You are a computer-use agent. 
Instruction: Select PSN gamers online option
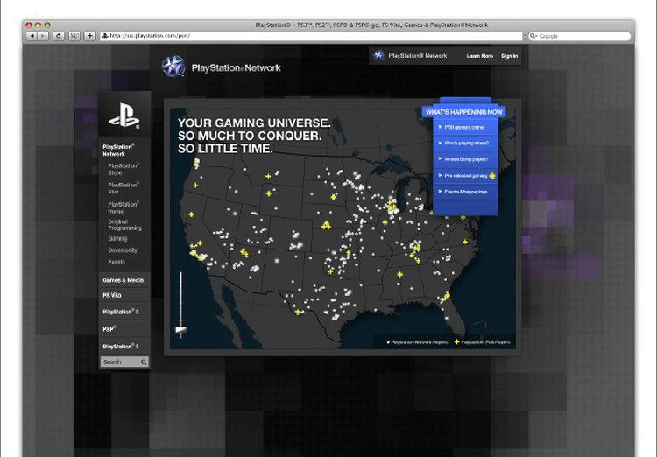click(x=465, y=127)
